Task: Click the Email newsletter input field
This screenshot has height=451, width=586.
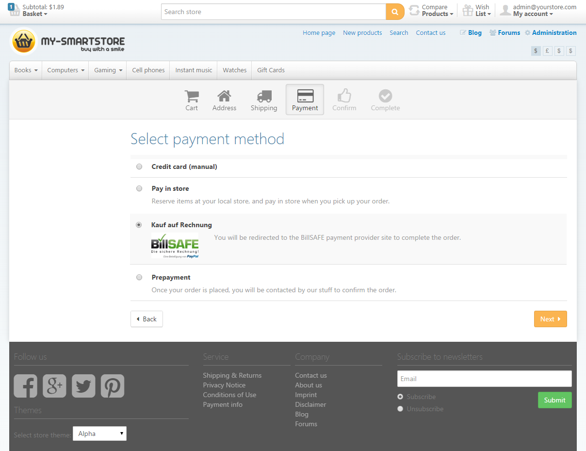Action: 484,379
